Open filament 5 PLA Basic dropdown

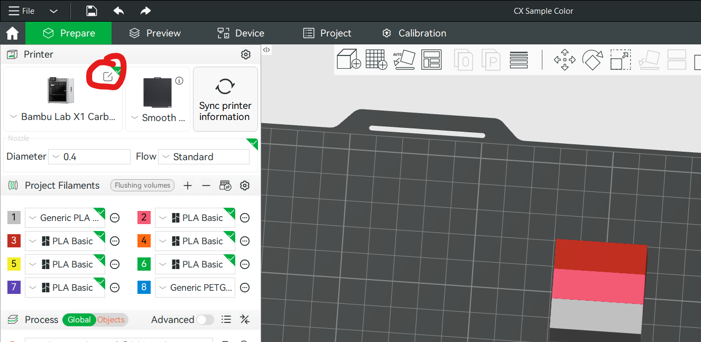(65, 264)
